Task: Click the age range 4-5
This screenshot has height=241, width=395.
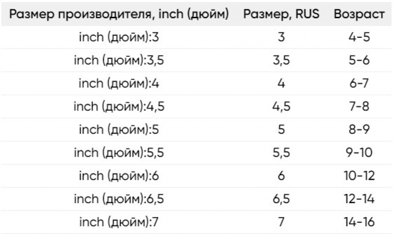Action: (359, 37)
